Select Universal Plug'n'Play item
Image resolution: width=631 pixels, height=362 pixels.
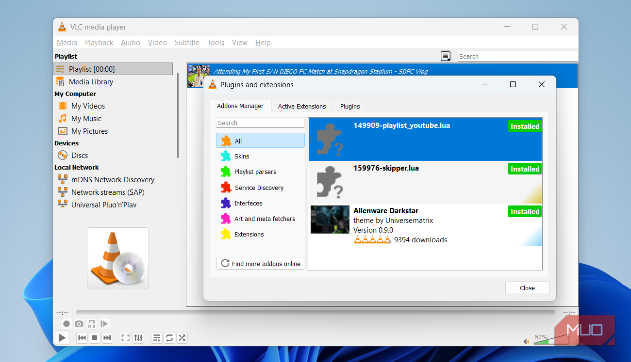pos(113,204)
